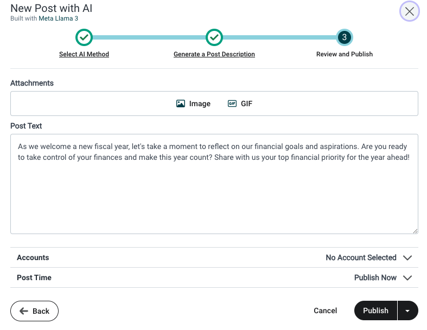Viewport: 427px width, 330px height.
Task: Click the Cancel button
Action: (325, 311)
